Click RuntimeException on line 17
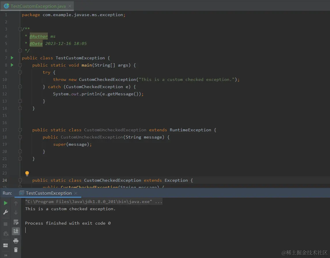 coord(190,130)
